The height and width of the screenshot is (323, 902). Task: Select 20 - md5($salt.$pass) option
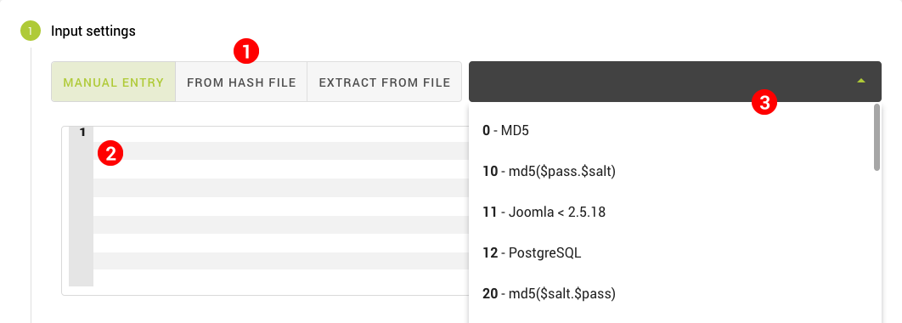[x=671, y=294]
